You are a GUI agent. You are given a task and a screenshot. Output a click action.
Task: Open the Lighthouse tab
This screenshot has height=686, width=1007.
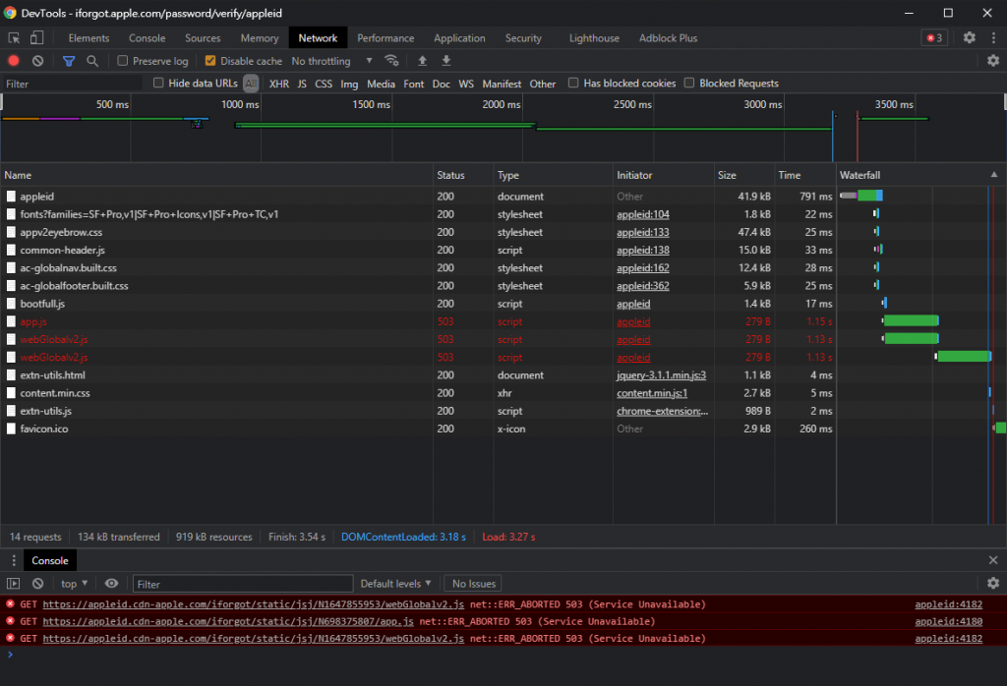[594, 38]
